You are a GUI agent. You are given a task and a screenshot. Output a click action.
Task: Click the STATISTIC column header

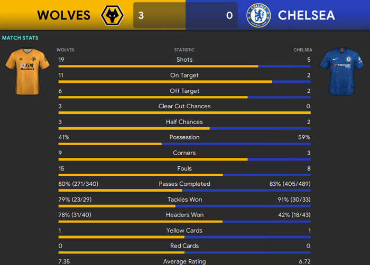(x=184, y=50)
